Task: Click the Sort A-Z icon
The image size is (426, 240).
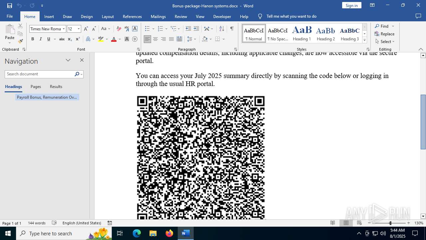Action: pos(222,29)
